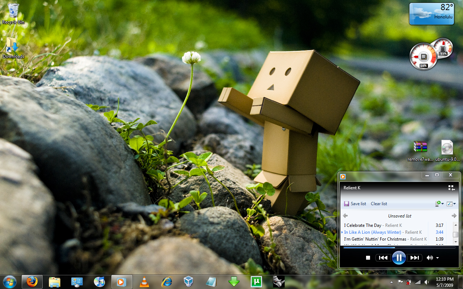Mute the Media Player speaker icon
The image size is (463, 289).
429,258
